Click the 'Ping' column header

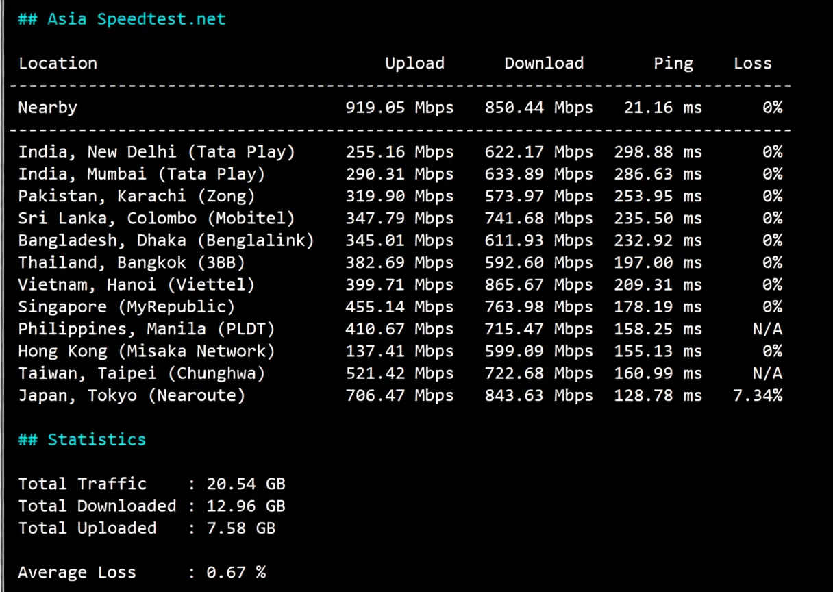click(673, 64)
